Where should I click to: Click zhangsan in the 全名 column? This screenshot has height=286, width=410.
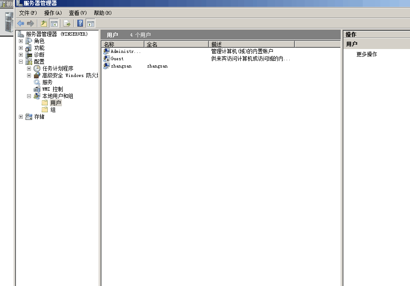coord(157,66)
